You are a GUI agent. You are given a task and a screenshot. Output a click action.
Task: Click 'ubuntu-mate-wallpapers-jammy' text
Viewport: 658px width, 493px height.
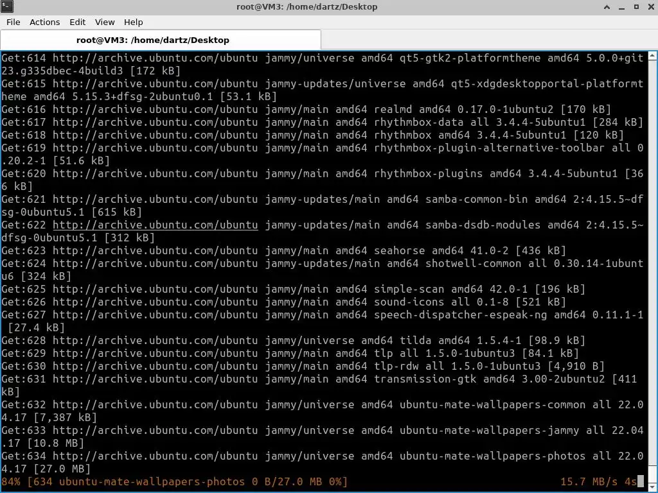[x=489, y=431]
